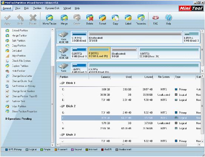The height and width of the screenshot is (157, 205).
Task: Select the Disk 1 group row
Action: [130, 83]
